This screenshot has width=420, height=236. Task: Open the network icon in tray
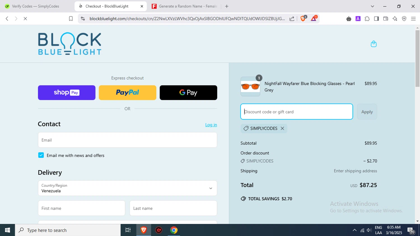click(362, 230)
